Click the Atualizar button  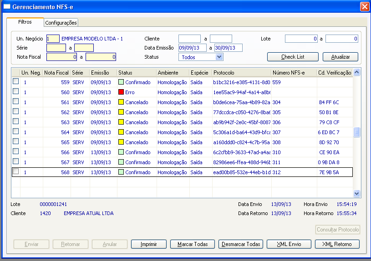pos(340,57)
